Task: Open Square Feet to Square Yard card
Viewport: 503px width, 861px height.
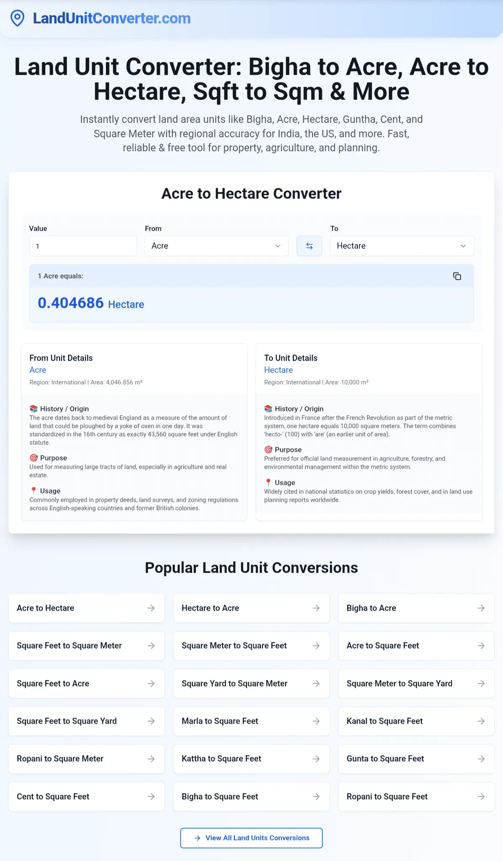Action: pyautogui.click(x=87, y=721)
